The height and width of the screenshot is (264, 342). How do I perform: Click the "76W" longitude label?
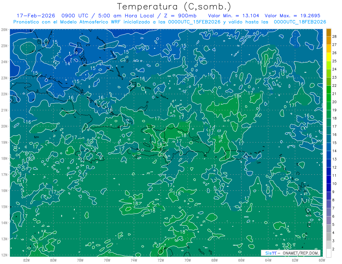[107, 260]
